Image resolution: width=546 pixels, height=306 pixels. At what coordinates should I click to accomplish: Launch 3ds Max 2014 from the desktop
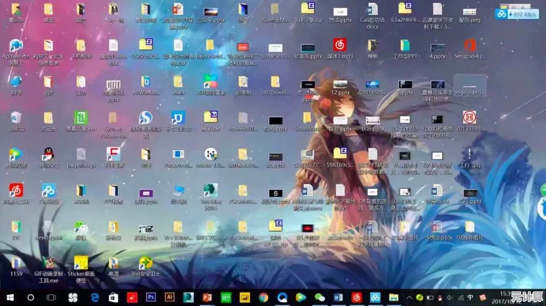(x=210, y=191)
